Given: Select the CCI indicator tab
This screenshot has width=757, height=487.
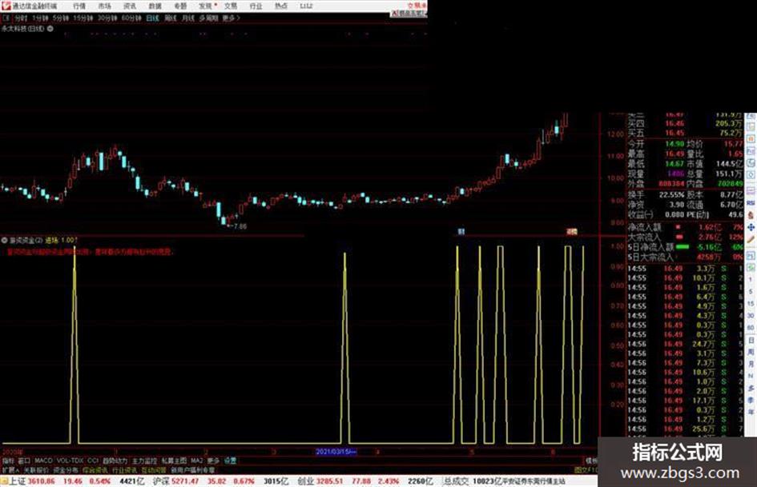Looking at the screenshot, I should [93, 461].
